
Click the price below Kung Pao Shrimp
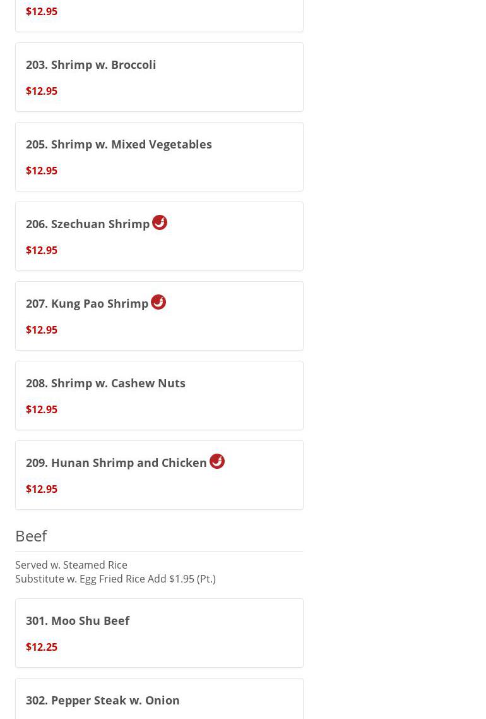[x=42, y=330]
